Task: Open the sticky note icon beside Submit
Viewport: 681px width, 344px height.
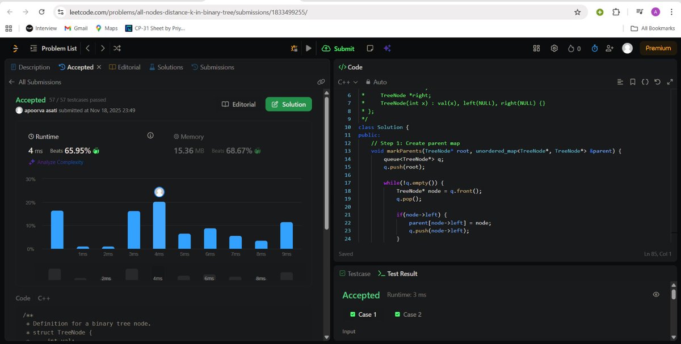Action: pyautogui.click(x=370, y=48)
